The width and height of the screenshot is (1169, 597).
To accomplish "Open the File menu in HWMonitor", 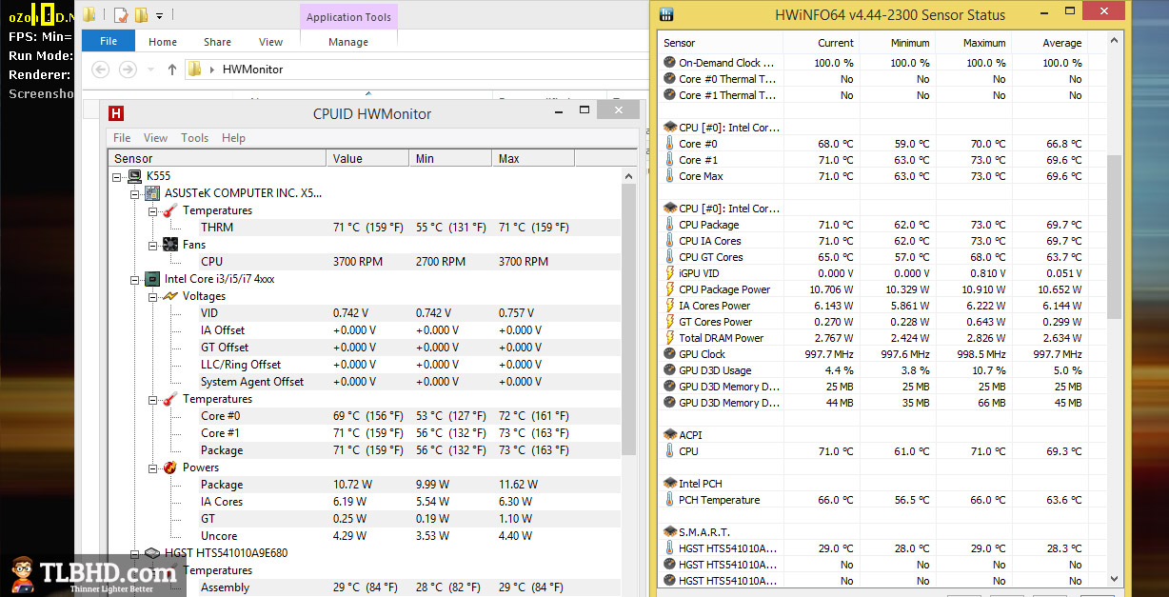I will 122,138.
